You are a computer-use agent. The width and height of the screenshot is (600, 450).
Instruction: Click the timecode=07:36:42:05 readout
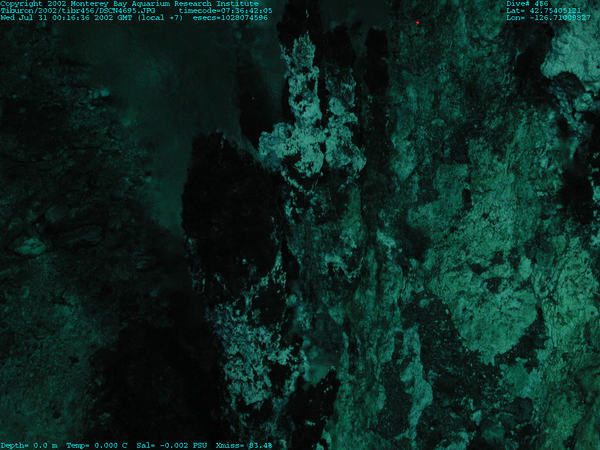[225, 11]
